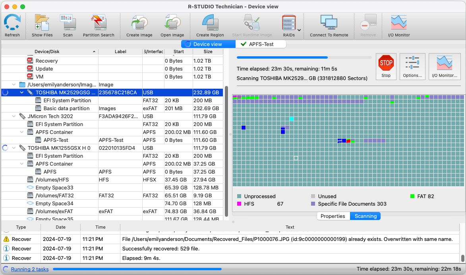466x275 pixels.
Task: Switch to the Device view tab
Action: click(x=208, y=44)
